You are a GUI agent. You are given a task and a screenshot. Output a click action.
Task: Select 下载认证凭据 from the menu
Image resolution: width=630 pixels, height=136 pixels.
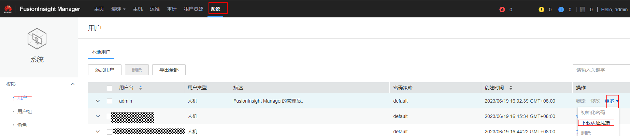596,123
